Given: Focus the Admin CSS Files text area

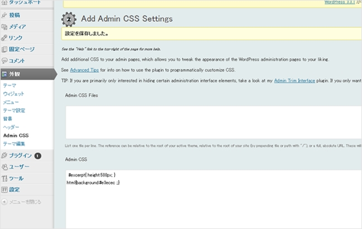Looking at the screenshot, I should point(214,123).
